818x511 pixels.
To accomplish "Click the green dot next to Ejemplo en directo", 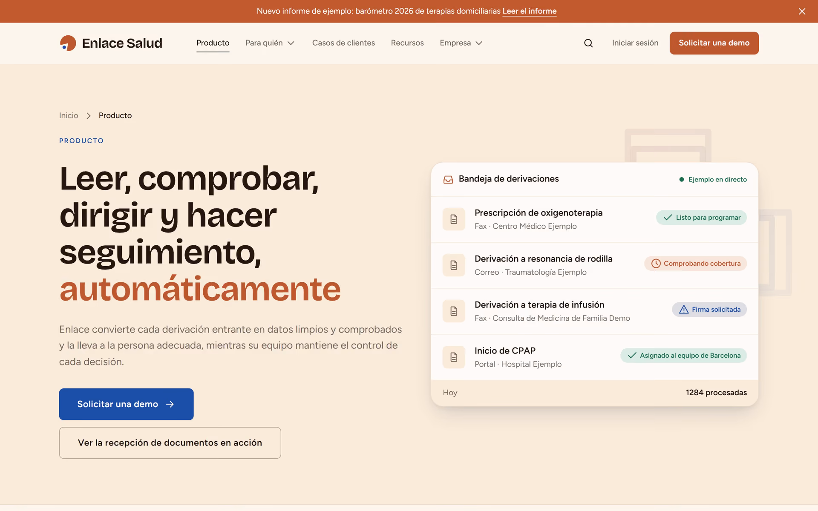I will click(x=682, y=180).
